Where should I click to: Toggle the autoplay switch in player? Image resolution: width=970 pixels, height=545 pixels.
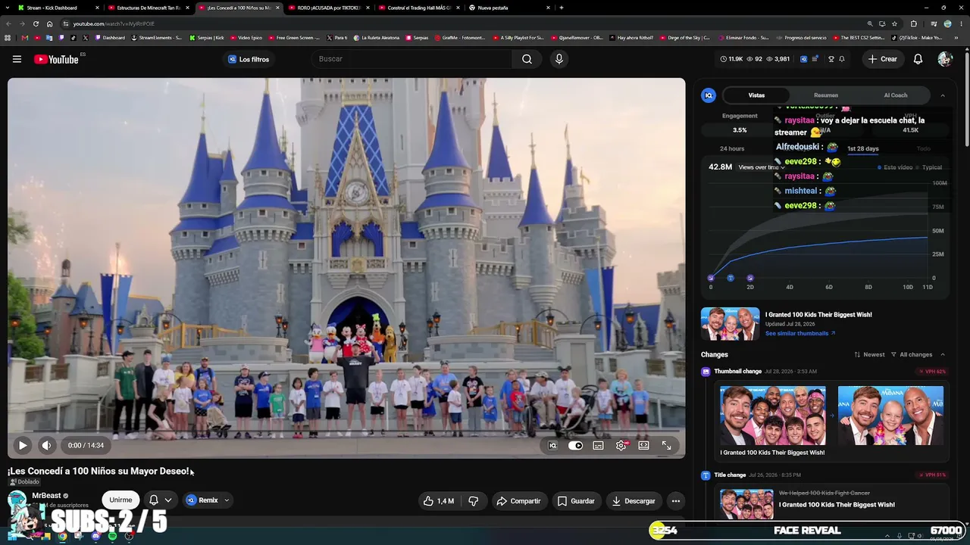pos(575,445)
